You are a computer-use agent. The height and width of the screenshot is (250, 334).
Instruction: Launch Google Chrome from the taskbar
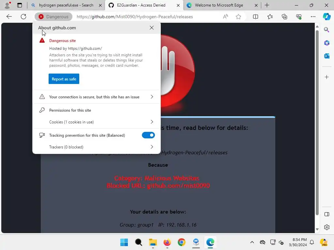coord(181,242)
